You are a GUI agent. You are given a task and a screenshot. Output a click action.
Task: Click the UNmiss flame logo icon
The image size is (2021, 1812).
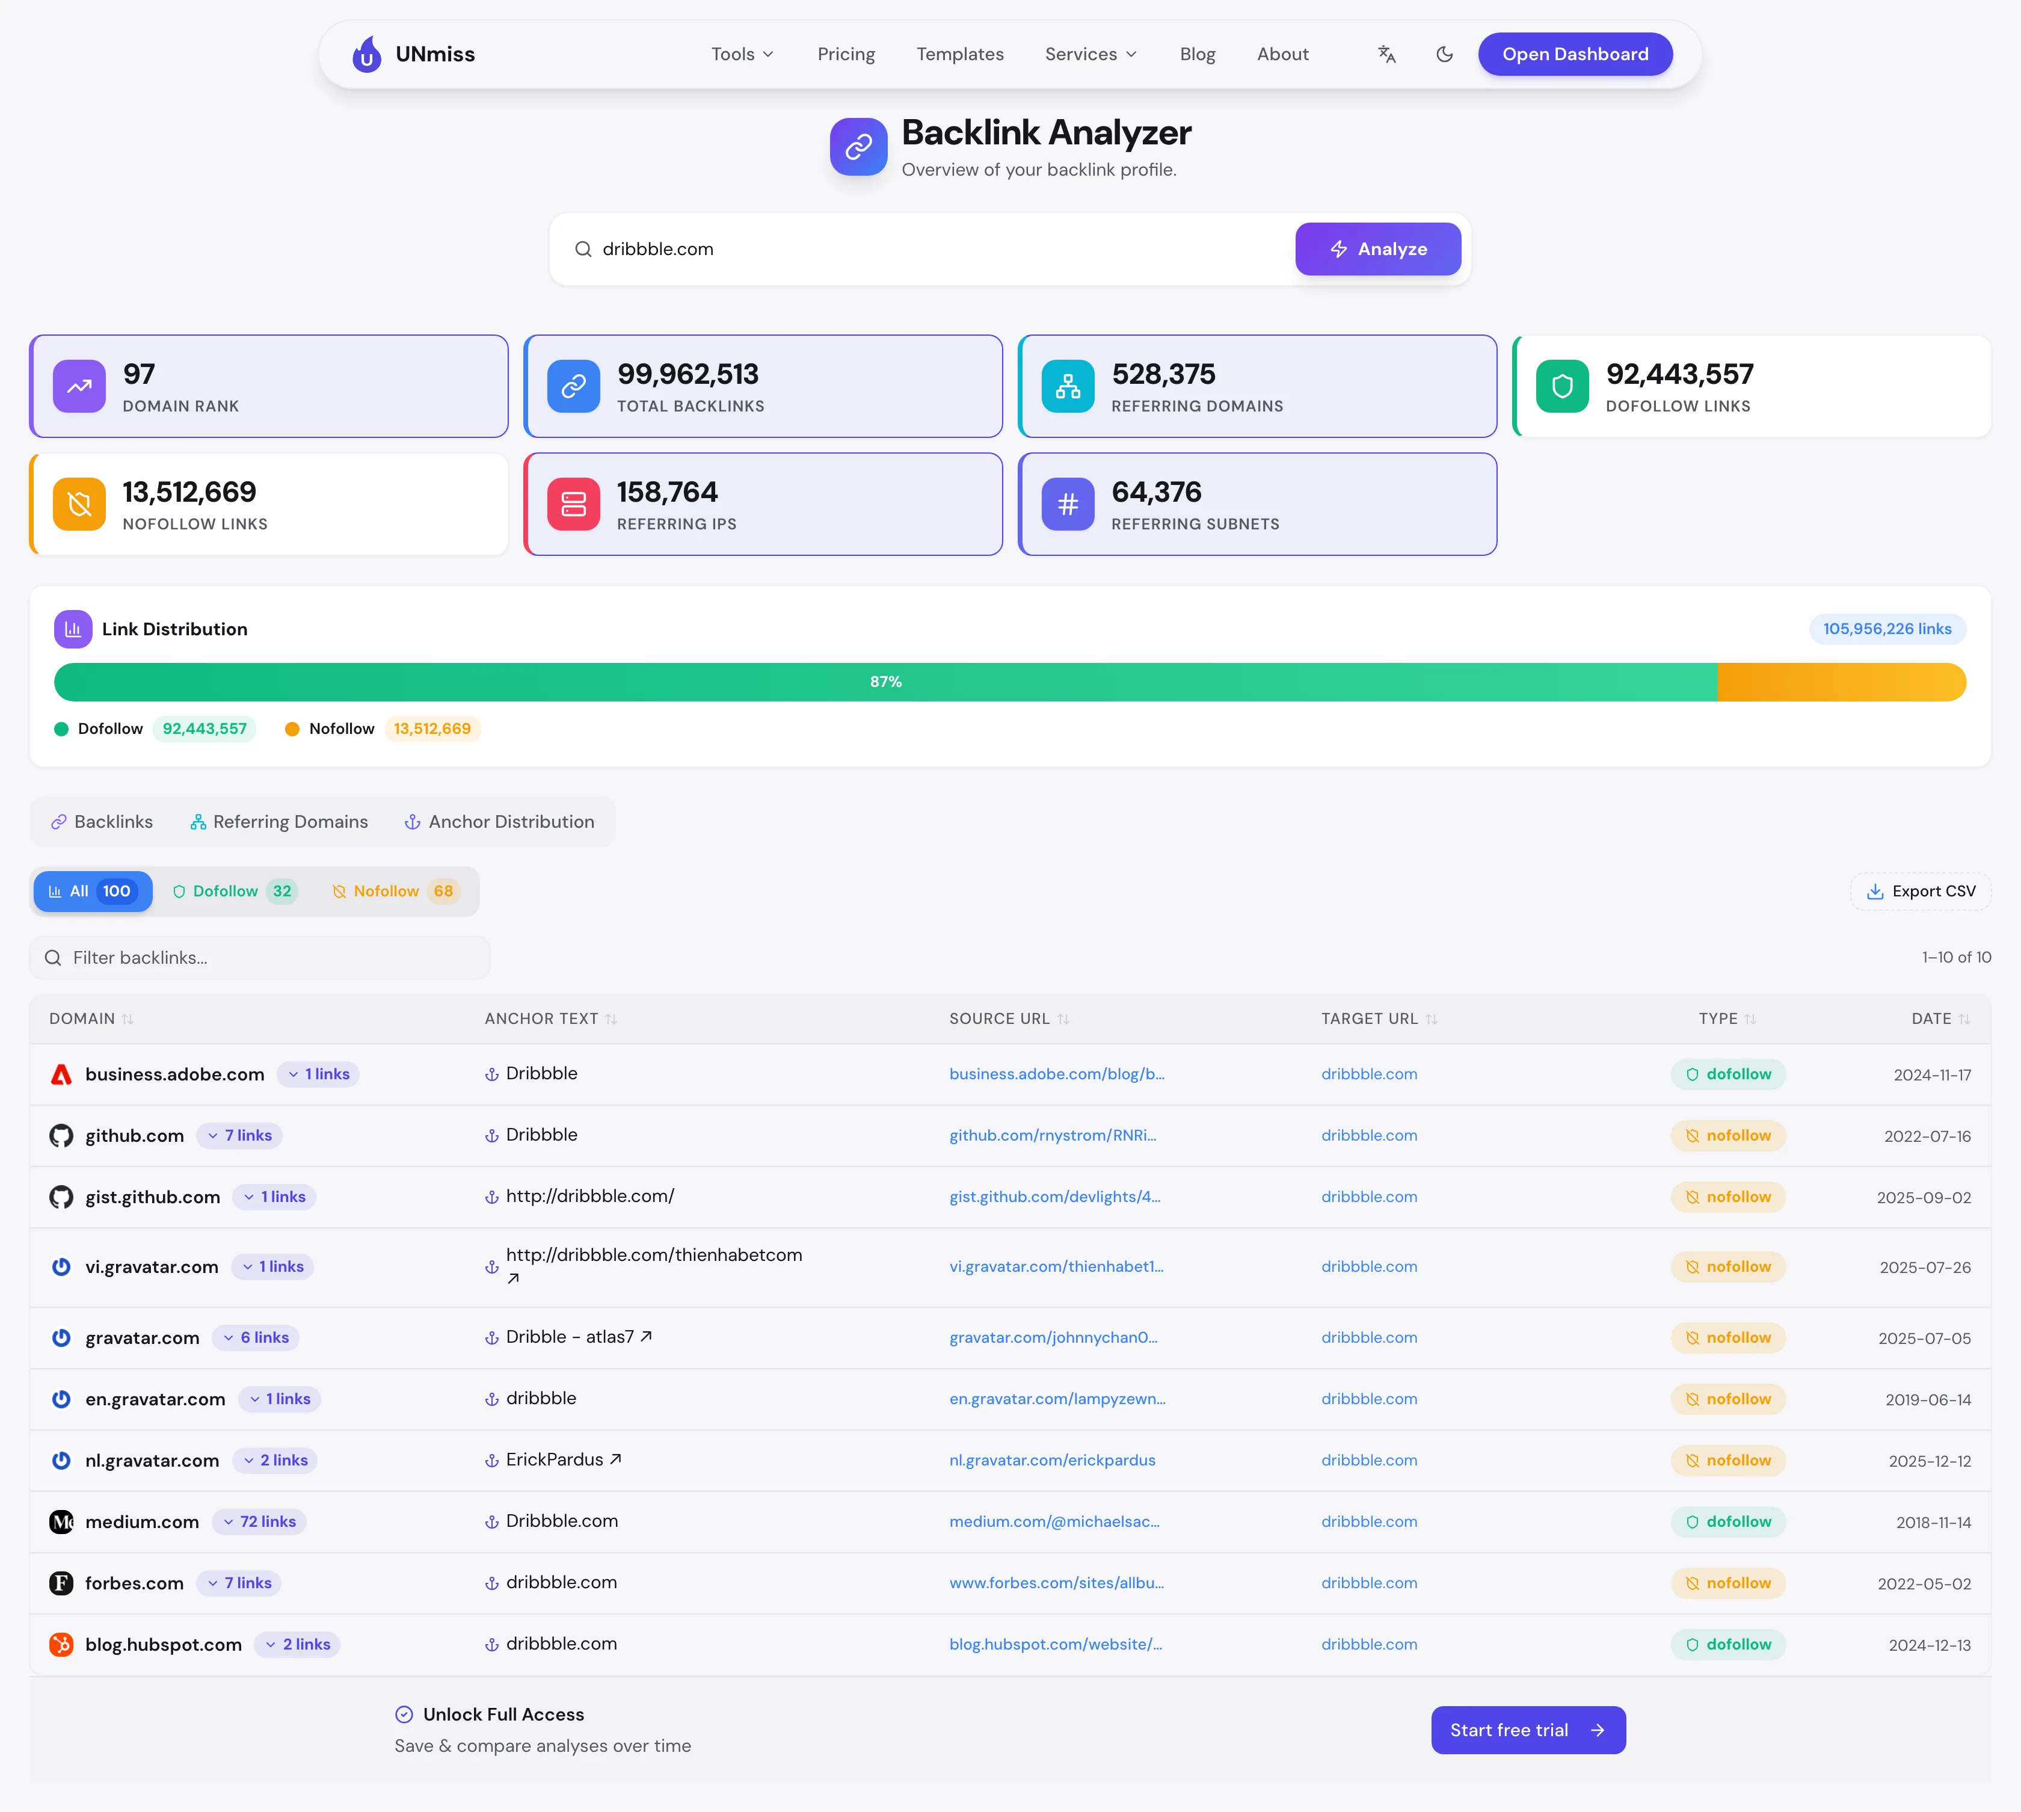366,54
